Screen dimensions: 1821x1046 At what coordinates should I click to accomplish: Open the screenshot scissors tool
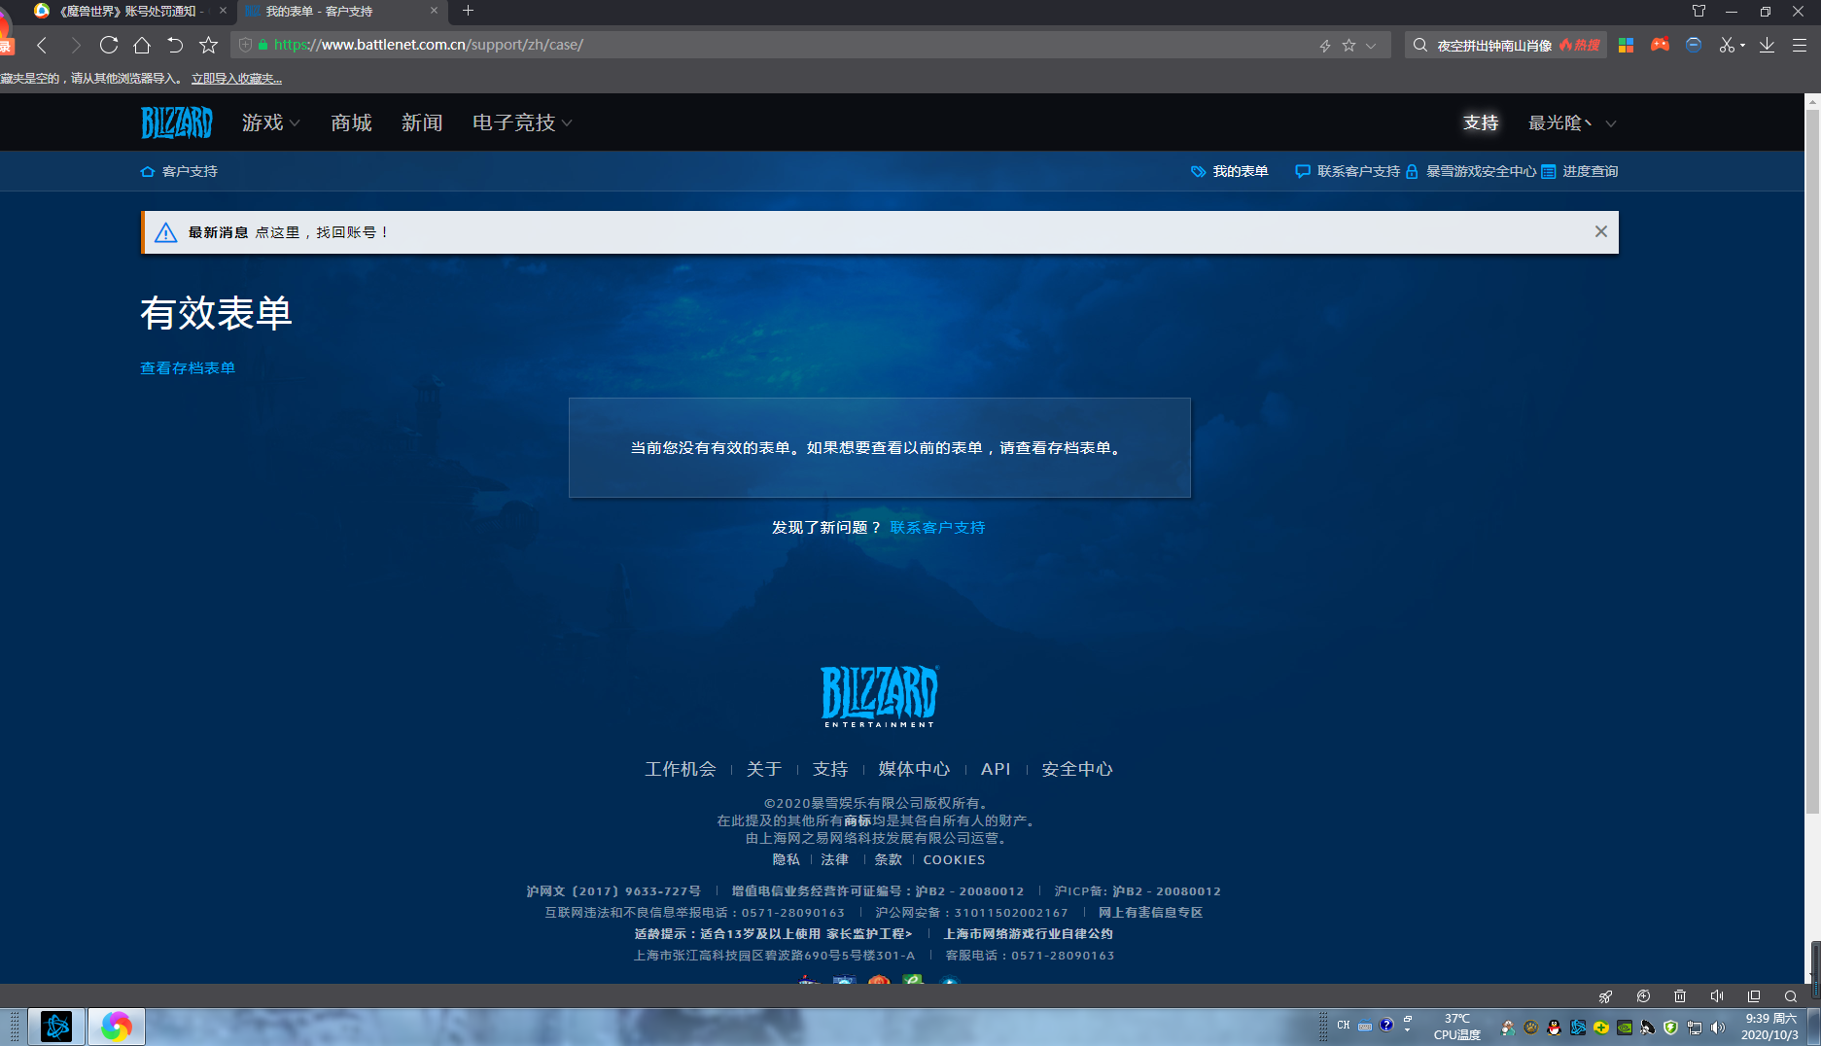point(1727,45)
